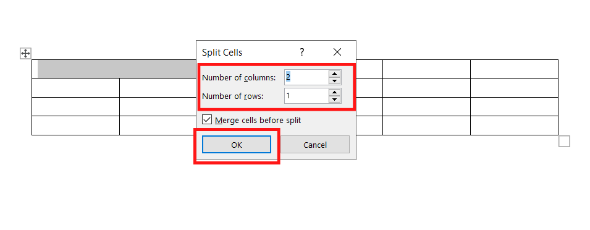Click the Number of columns label
Image resolution: width=590 pixels, height=230 pixels.
click(239, 77)
